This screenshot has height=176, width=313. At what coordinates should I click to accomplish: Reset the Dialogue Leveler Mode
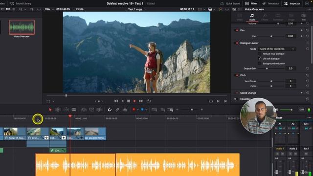(x=308, y=49)
